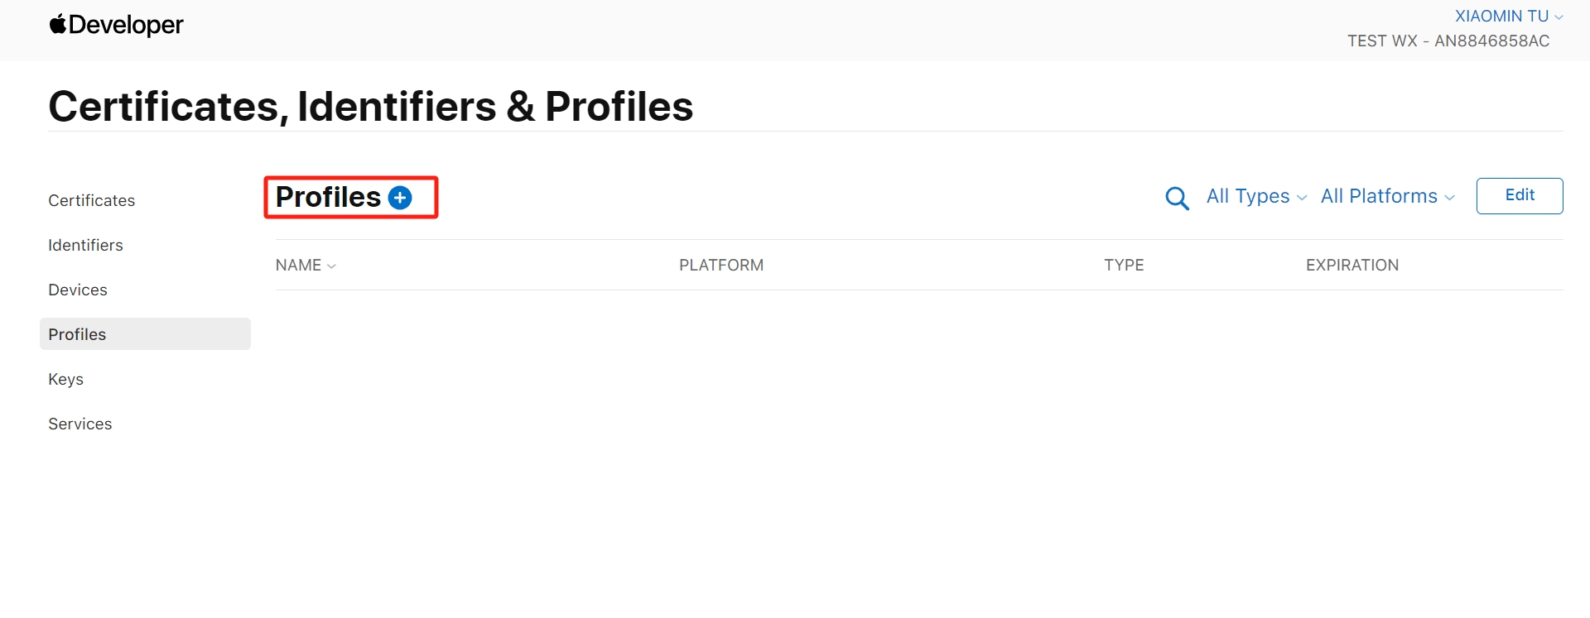Screen dimensions: 1590x618
Task: Click the EXPIRATION column header
Action: 1352,266
